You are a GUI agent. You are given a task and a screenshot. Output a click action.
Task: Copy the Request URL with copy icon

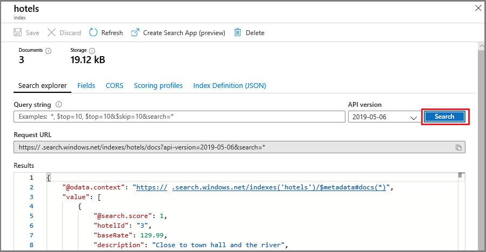[x=458, y=147]
